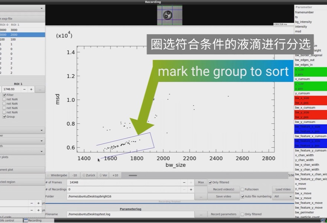Click the # of Frames field
327x223 pixels.
(x=124, y=182)
